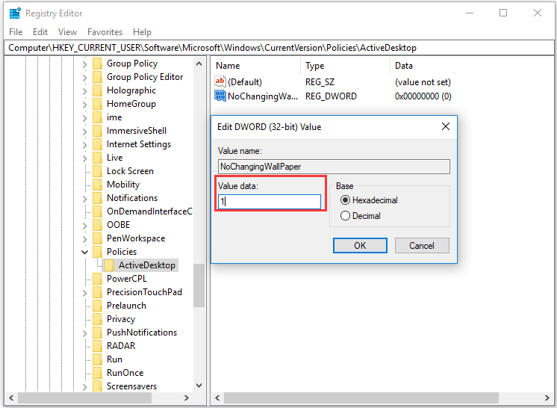557x408 pixels.
Task: Click the (value not set) data cell
Action: (x=423, y=82)
